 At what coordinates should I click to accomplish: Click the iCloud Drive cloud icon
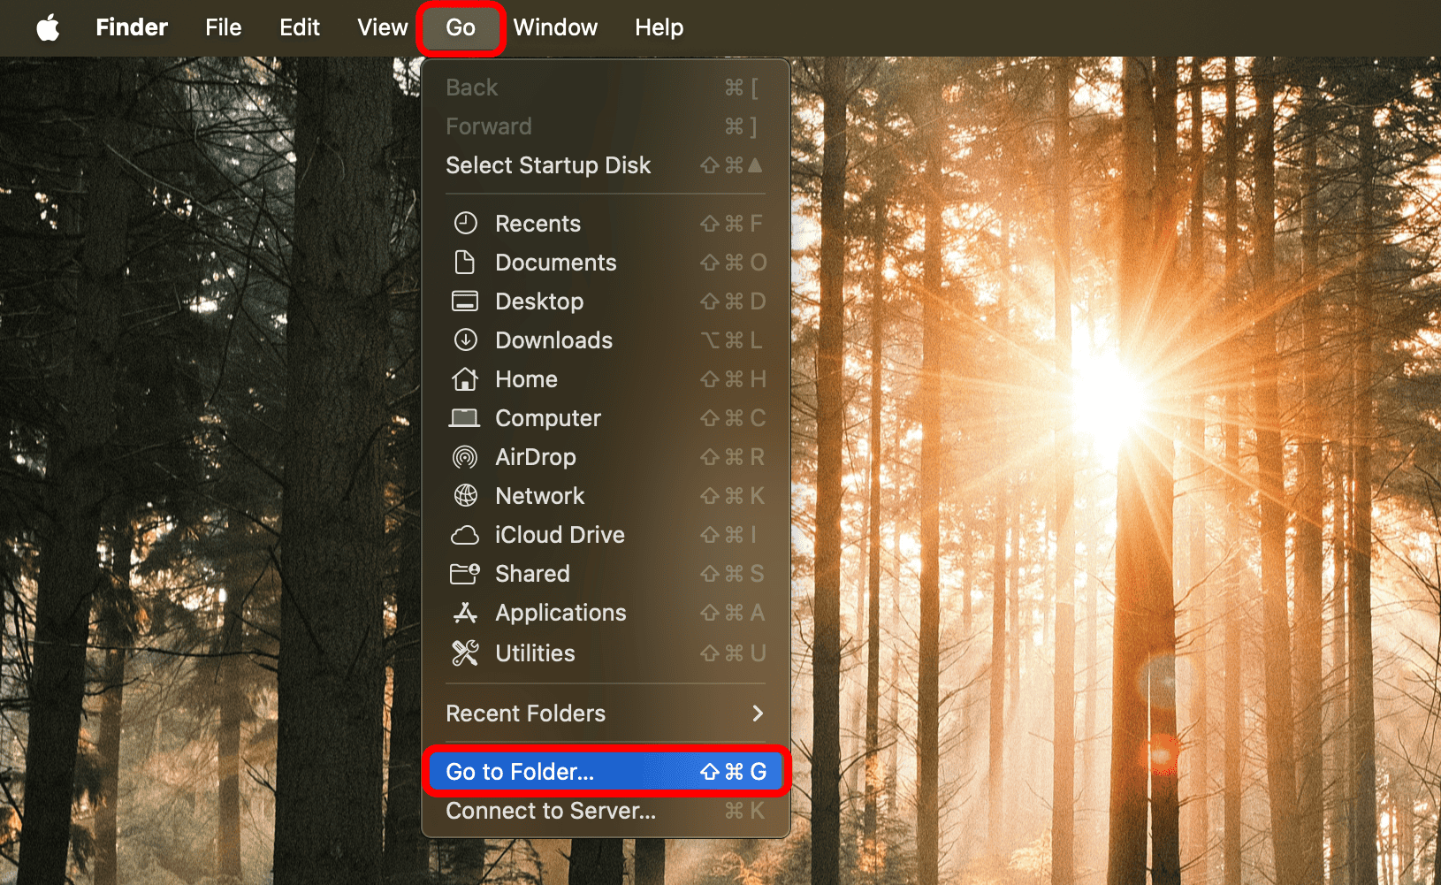(x=465, y=535)
